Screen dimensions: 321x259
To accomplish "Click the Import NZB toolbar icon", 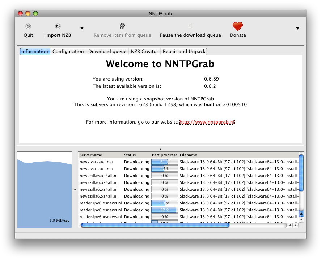I will 58,26.
